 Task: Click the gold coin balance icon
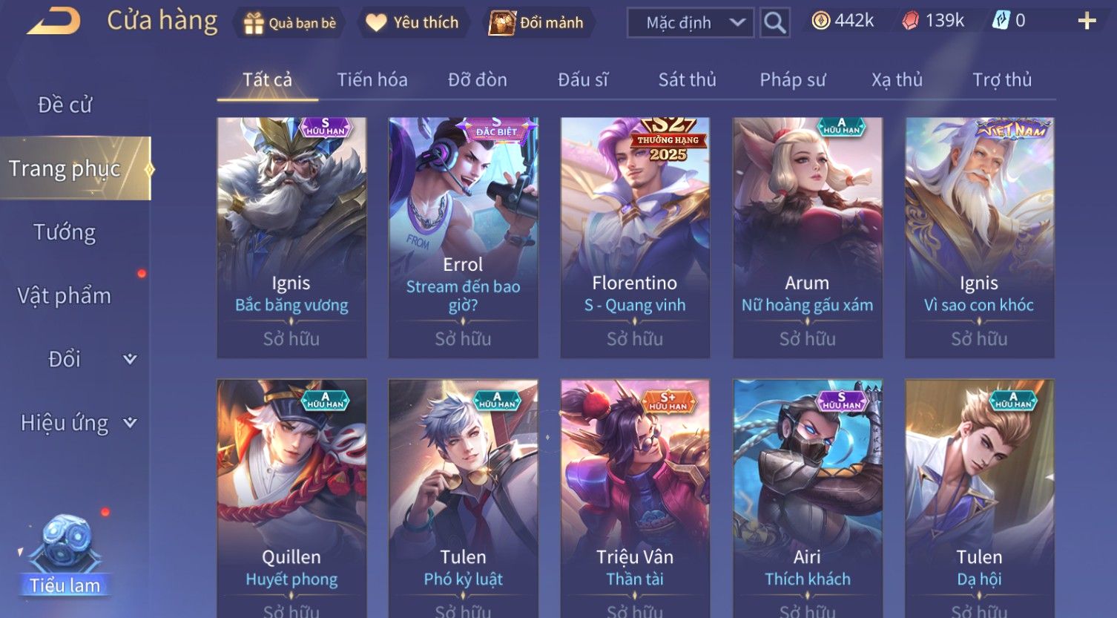pos(820,21)
